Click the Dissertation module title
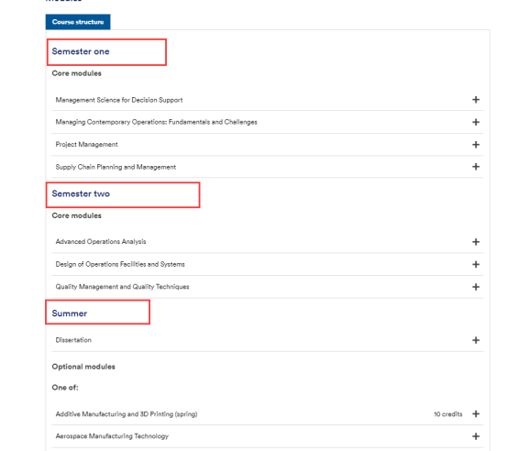Viewport: 508px width, 451px height. click(x=73, y=340)
